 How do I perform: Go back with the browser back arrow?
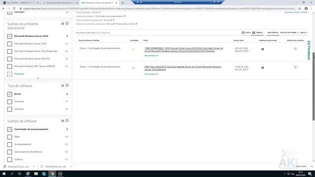coord(3,8)
